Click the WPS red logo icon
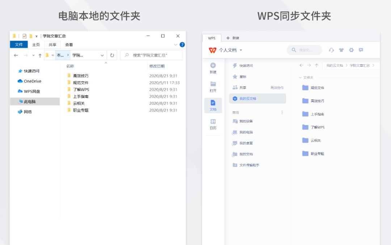 (212, 50)
